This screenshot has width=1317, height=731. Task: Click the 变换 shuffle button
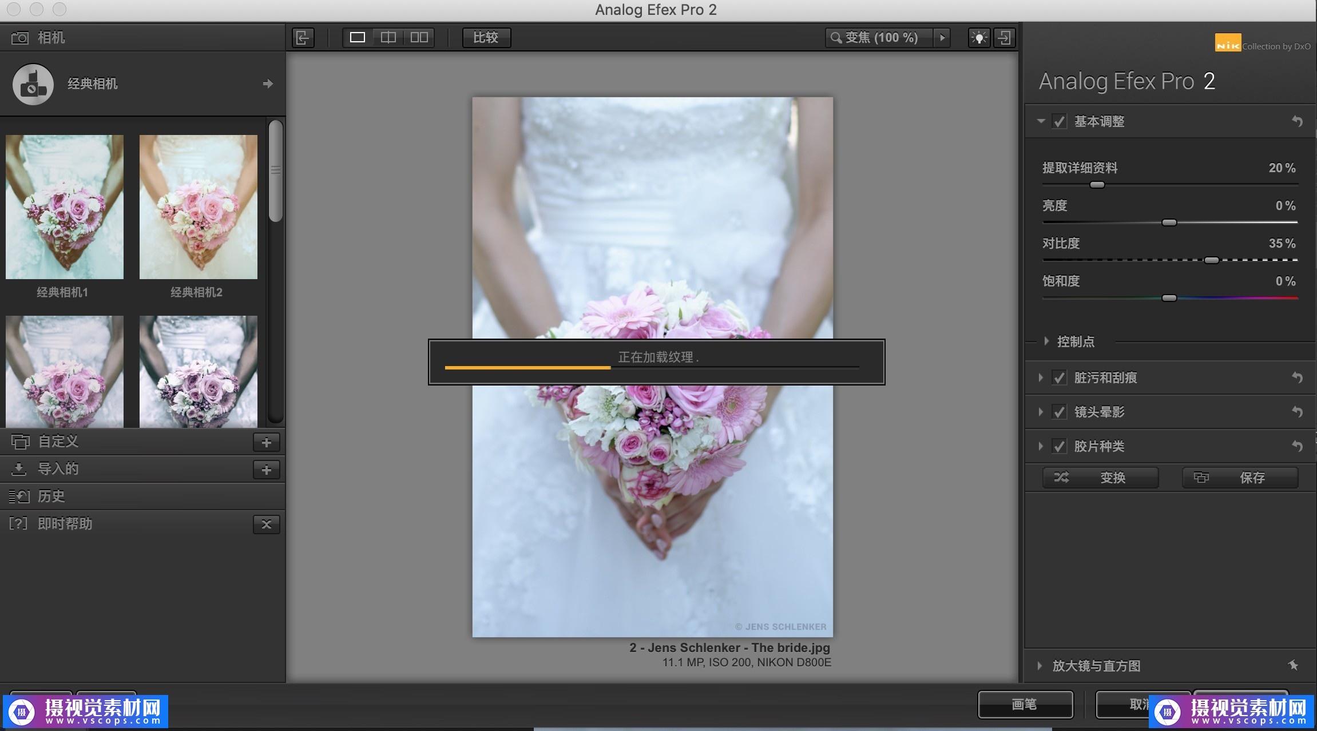pyautogui.click(x=1100, y=478)
